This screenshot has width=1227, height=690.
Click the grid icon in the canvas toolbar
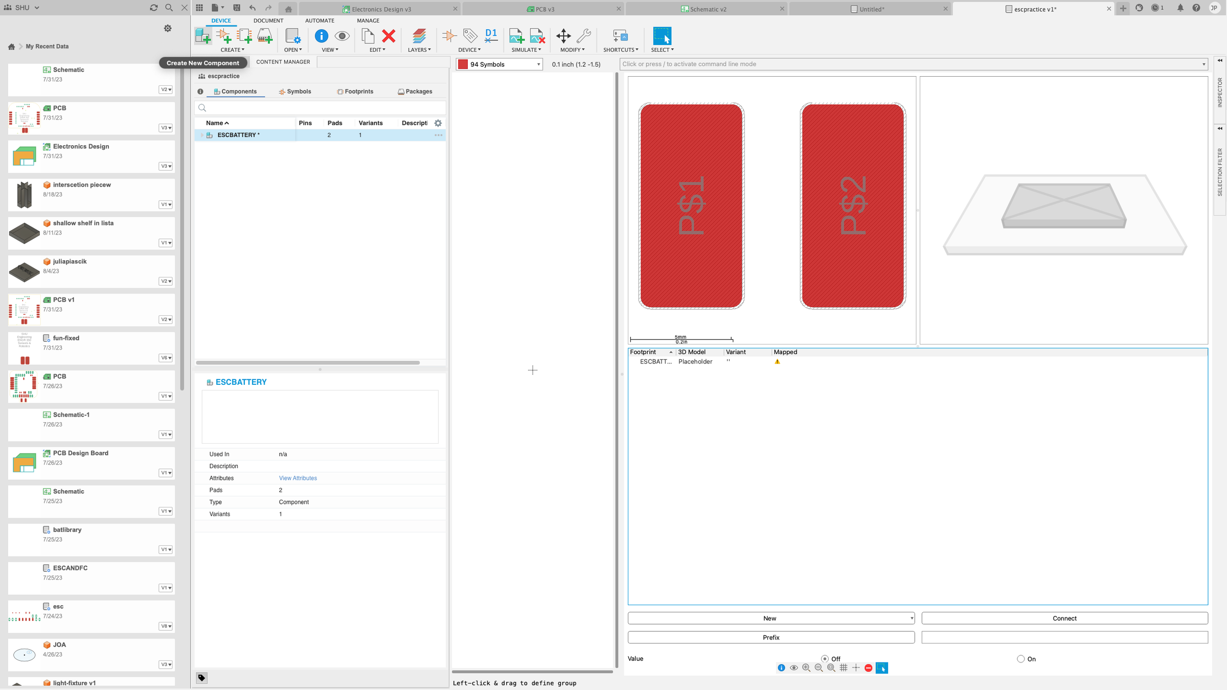tap(844, 668)
